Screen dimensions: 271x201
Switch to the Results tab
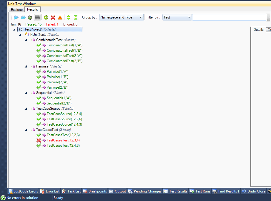pyautogui.click(x=32, y=9)
